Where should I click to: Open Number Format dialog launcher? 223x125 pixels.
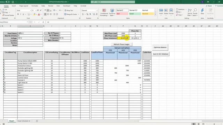pyautogui.click(x=98, y=18)
